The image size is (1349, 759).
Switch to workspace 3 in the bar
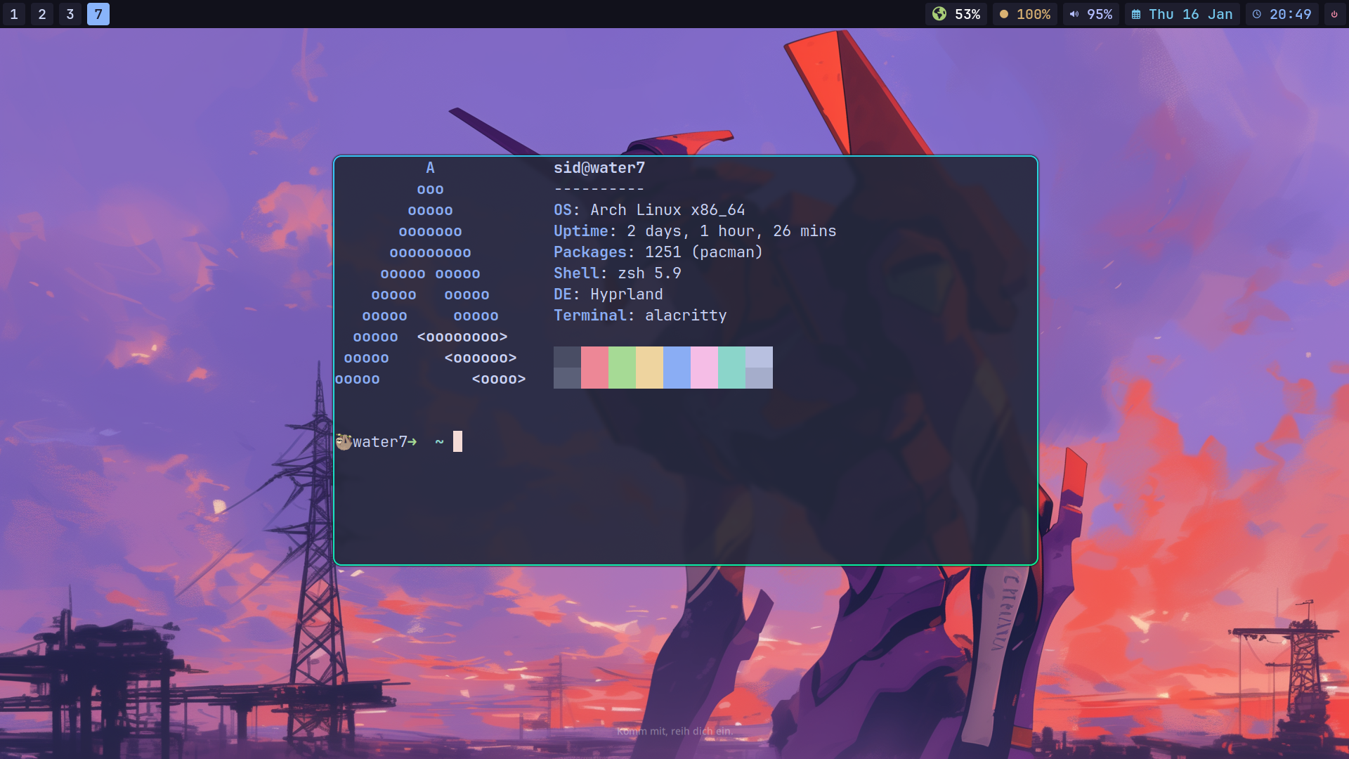click(70, 14)
